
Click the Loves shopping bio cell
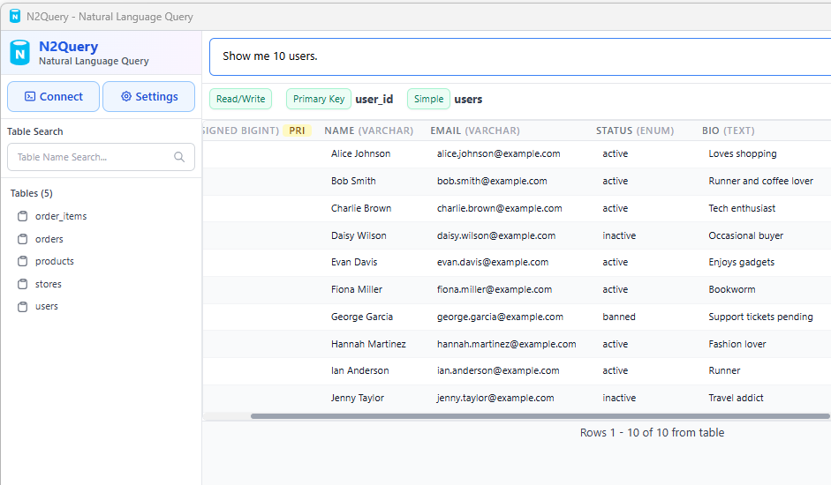[x=743, y=153]
